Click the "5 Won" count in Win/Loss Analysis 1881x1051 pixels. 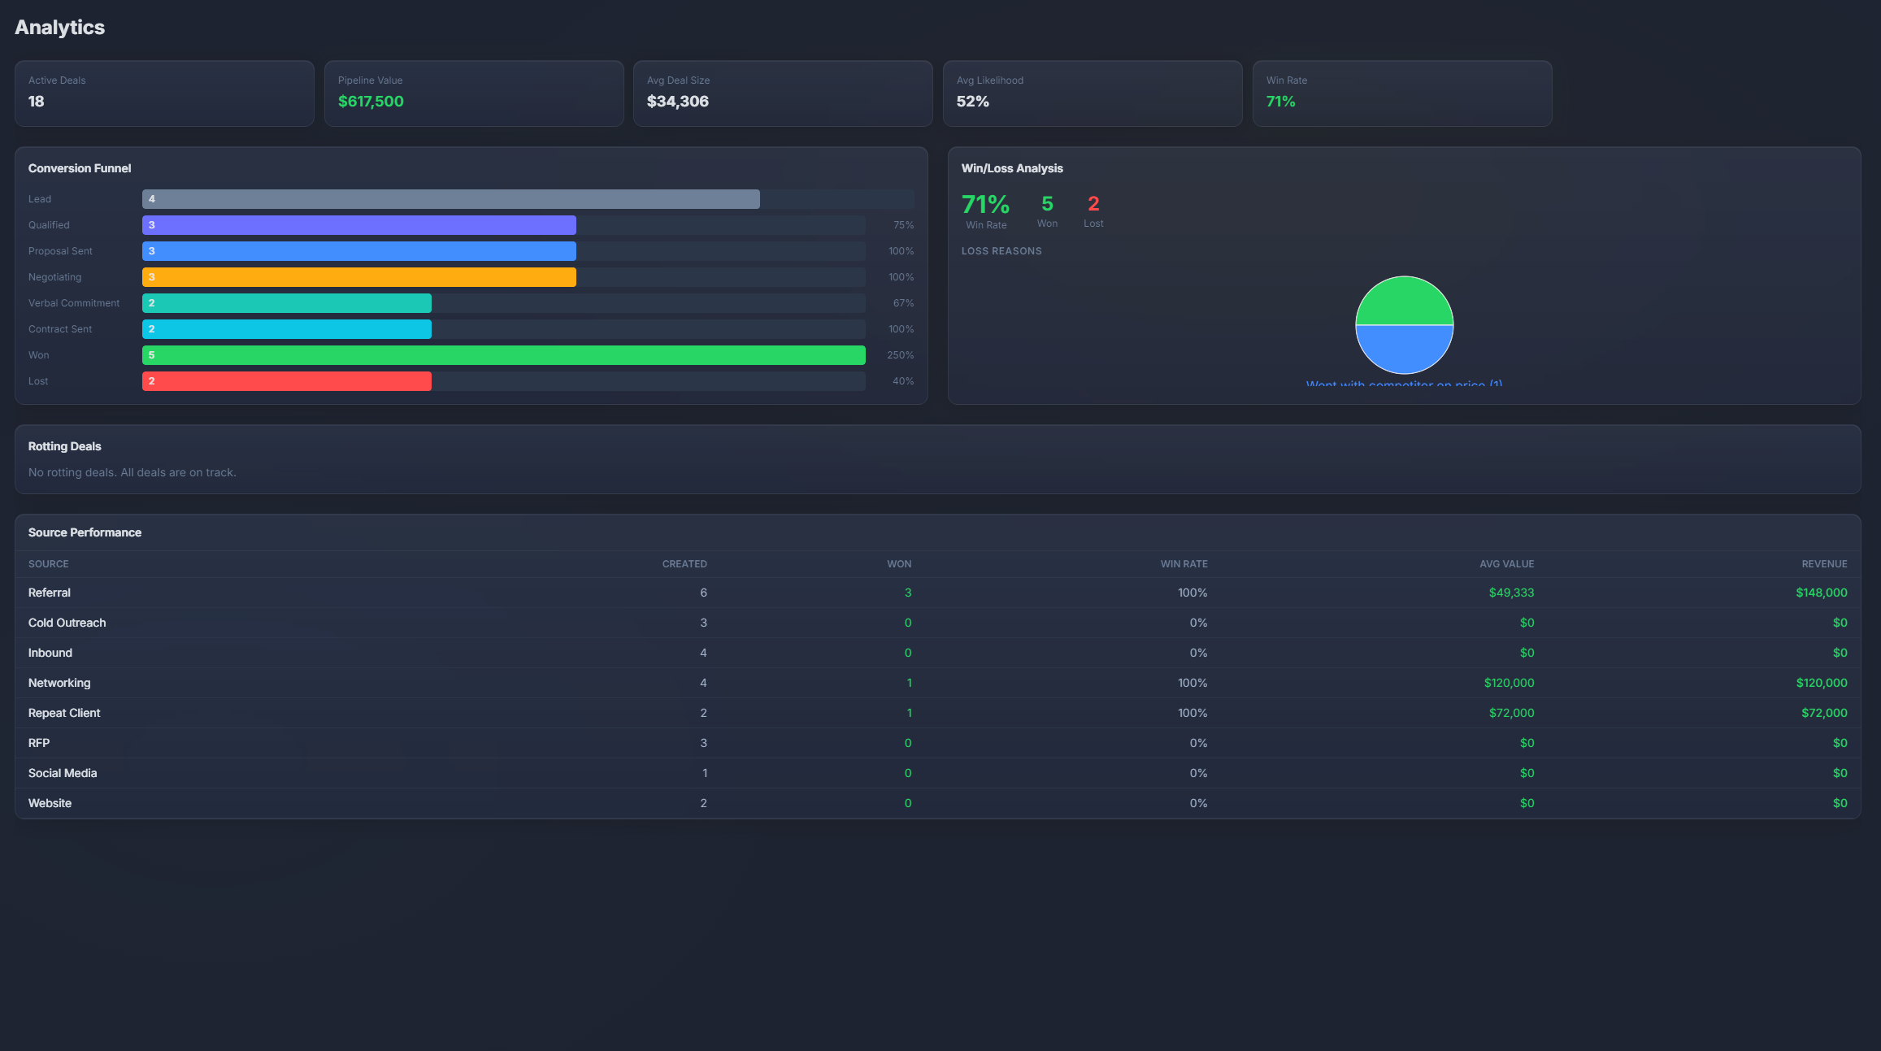coord(1047,211)
